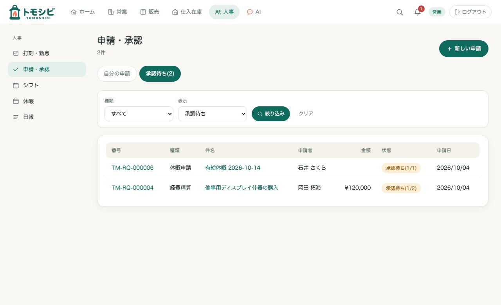Click the search magnifier icon in header
Image resolution: width=501 pixels, height=305 pixels.
pyautogui.click(x=400, y=12)
